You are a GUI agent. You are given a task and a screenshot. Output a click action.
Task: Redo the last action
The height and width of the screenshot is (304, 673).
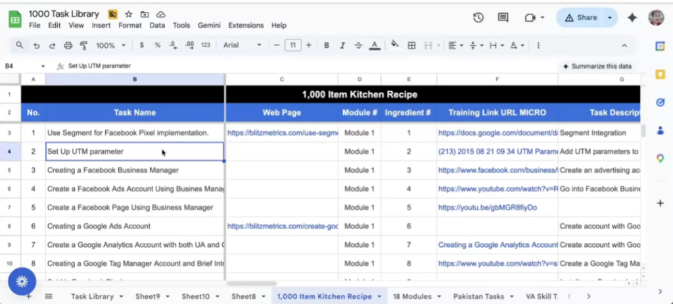pyautogui.click(x=53, y=45)
